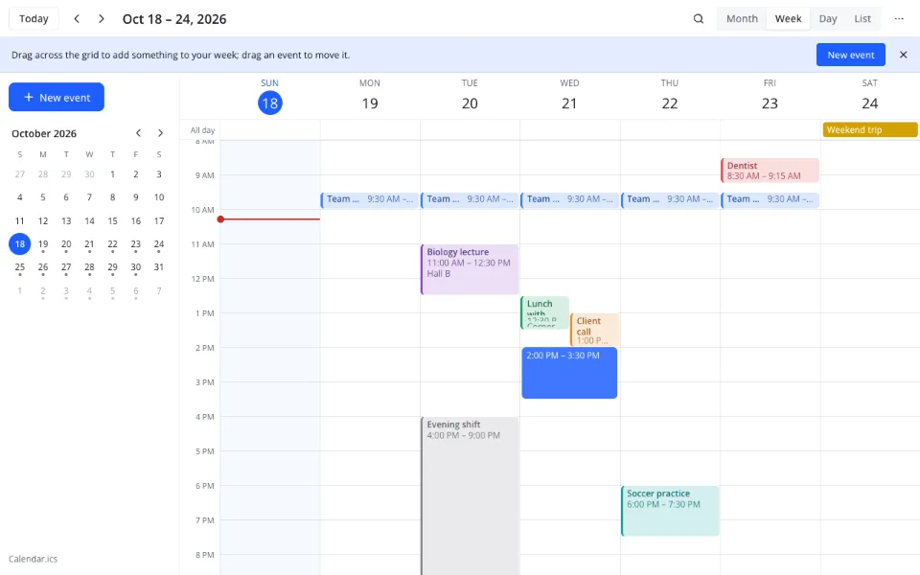
Task: Click the Today button
Action: click(34, 19)
